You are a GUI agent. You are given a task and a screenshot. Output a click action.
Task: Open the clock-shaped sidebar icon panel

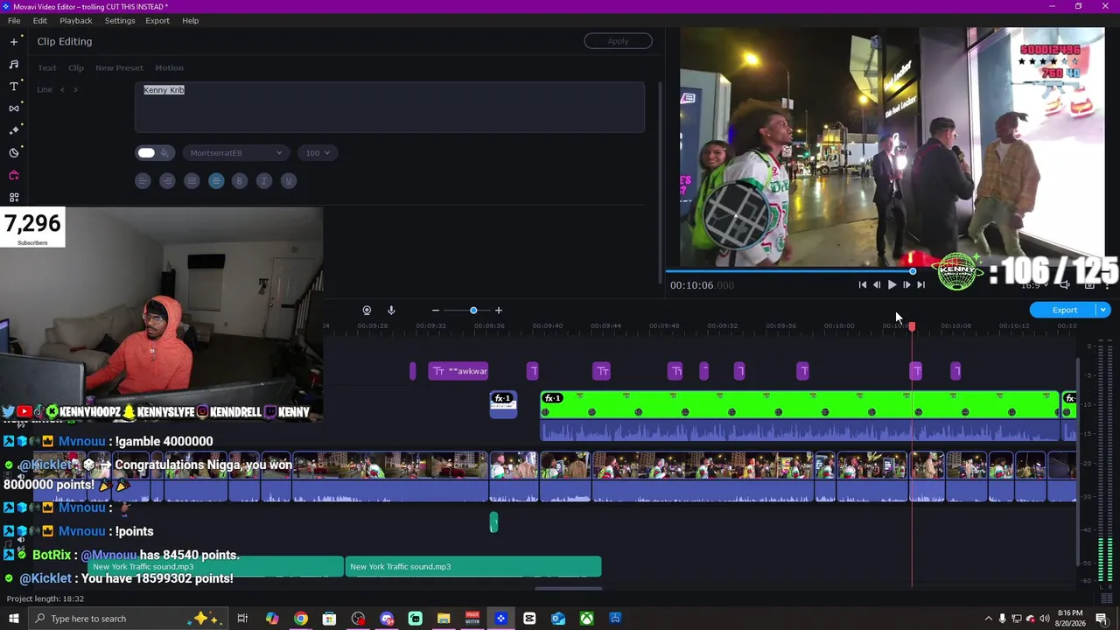pyautogui.click(x=14, y=153)
